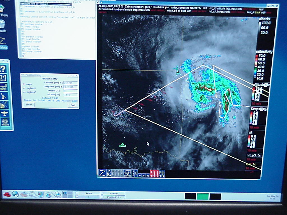This screenshot has height=215, width=287.
Task: Launch the presentation icon in panel
Action: pyautogui.click(x=41, y=194)
